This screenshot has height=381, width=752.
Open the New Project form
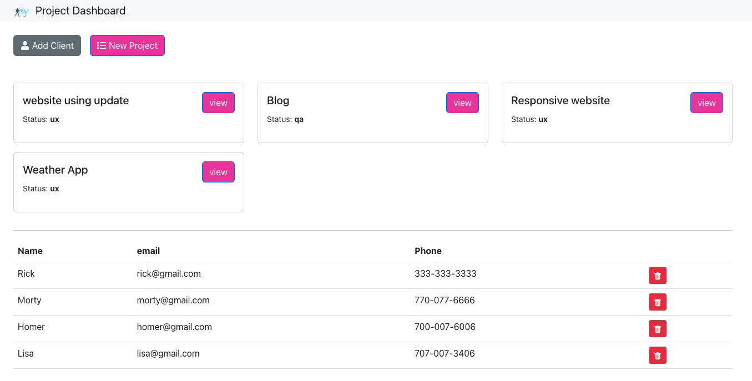(x=127, y=45)
